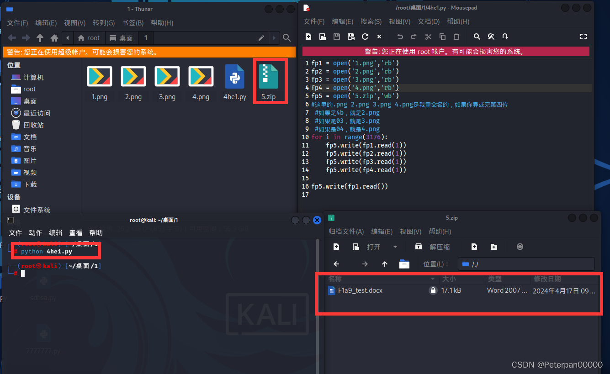Select 计算机 in Thunar sidebar
Screen dimensions: 610x374
click(x=27, y=78)
